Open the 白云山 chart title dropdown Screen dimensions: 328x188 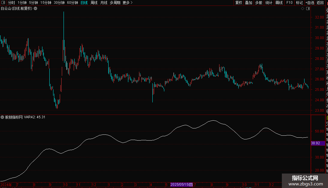[36, 9]
